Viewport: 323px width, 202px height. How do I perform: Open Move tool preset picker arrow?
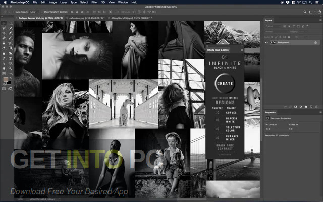[10, 12]
